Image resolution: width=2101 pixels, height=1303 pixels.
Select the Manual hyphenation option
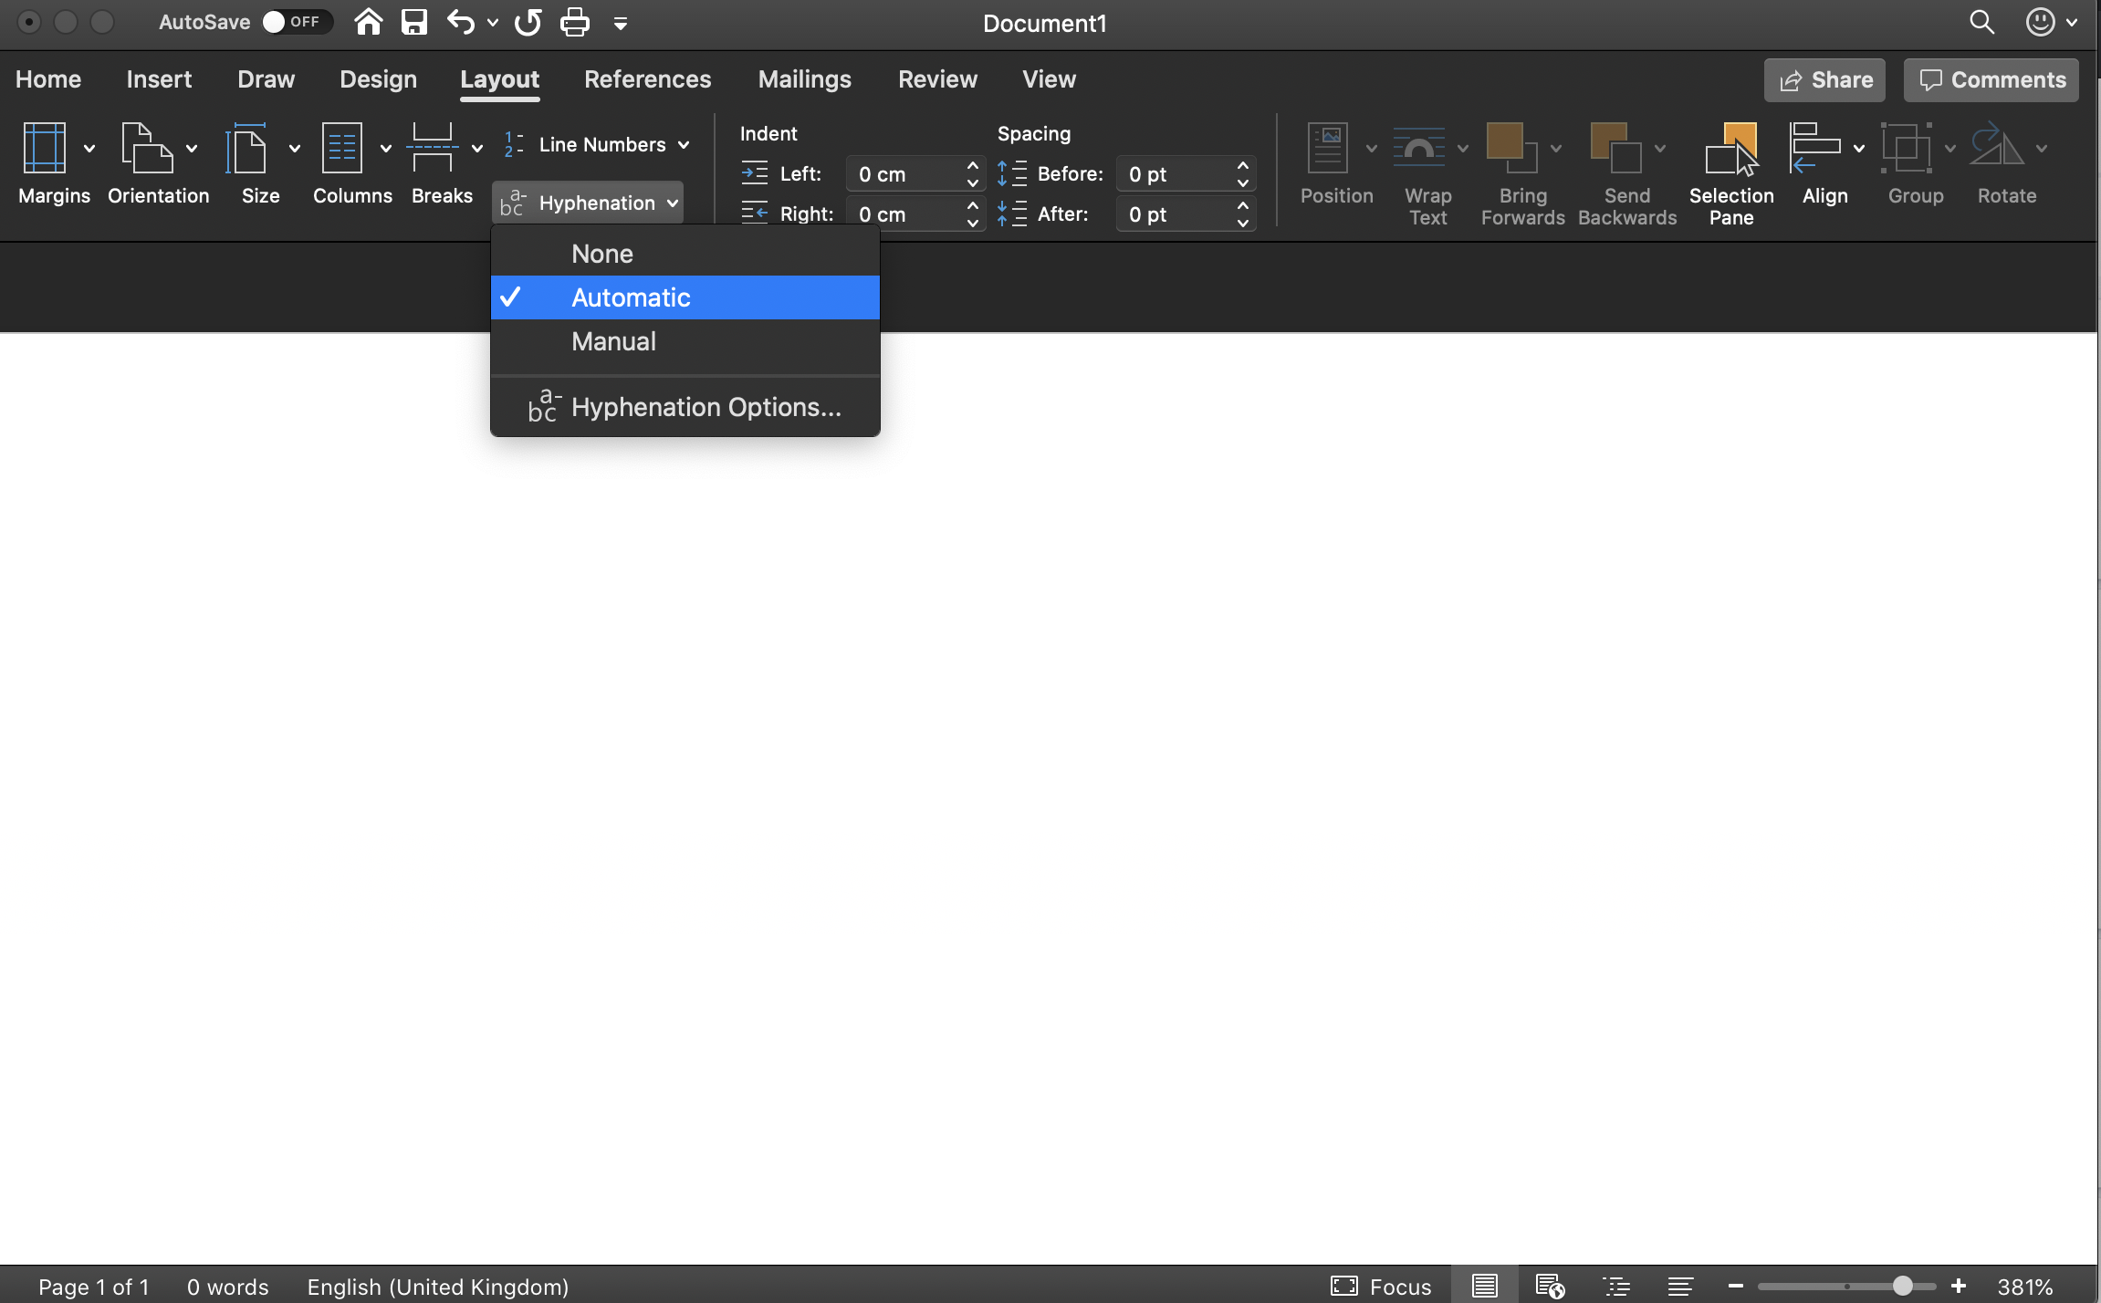pyautogui.click(x=612, y=341)
